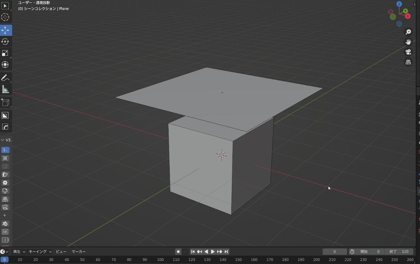Open the マーカー menu in timeline
The height and width of the screenshot is (264, 420).
tap(79, 252)
